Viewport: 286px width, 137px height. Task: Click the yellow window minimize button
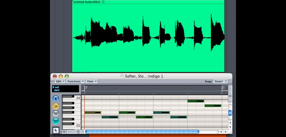pos(61,76)
